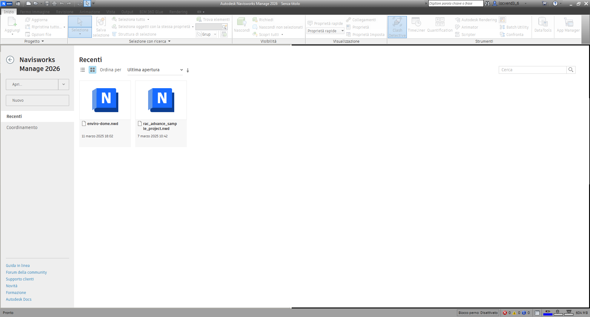The image size is (590, 317).
Task: Switch to list view icon in Recenti
Action: [83, 70]
